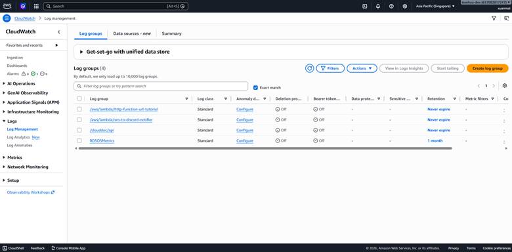The width and height of the screenshot is (512, 252).
Task: Click the 1 month retention link
Action: point(435,140)
